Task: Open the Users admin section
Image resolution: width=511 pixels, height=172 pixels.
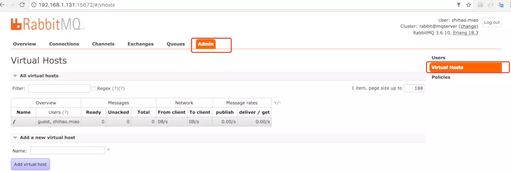Action: (439, 58)
